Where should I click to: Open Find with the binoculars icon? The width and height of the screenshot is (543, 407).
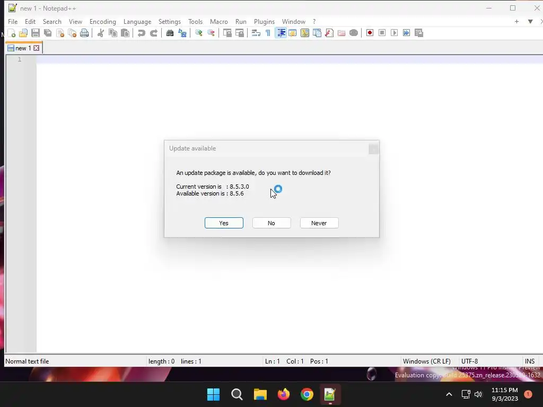coord(170,33)
